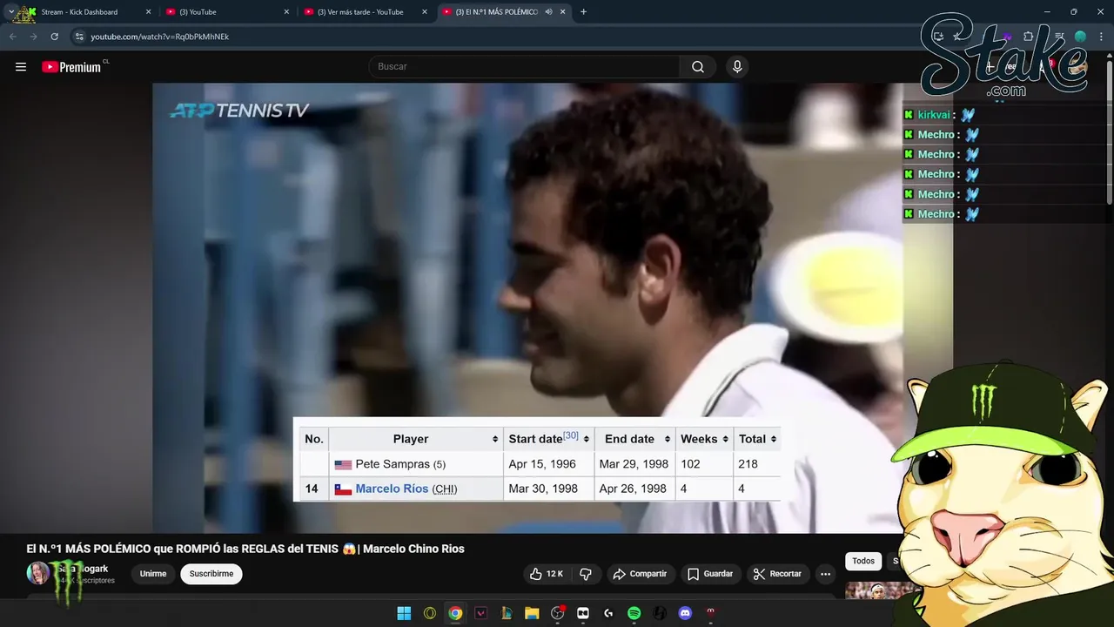View site information icon beside the URL

[x=79, y=37]
